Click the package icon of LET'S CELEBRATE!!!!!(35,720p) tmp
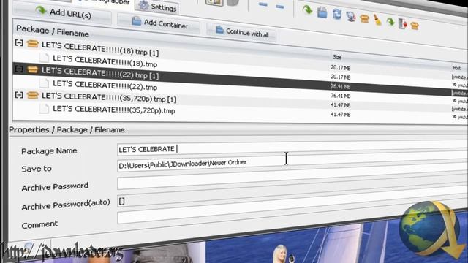 [x=32, y=95]
